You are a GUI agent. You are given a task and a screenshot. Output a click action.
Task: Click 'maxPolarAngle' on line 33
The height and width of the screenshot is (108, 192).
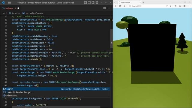tap(39, 53)
